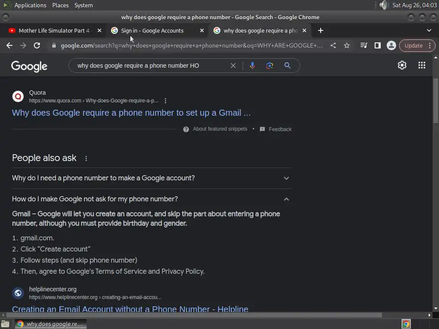Open Google apps grid
Viewport: 439px width, 329px height.
pyautogui.click(x=422, y=65)
